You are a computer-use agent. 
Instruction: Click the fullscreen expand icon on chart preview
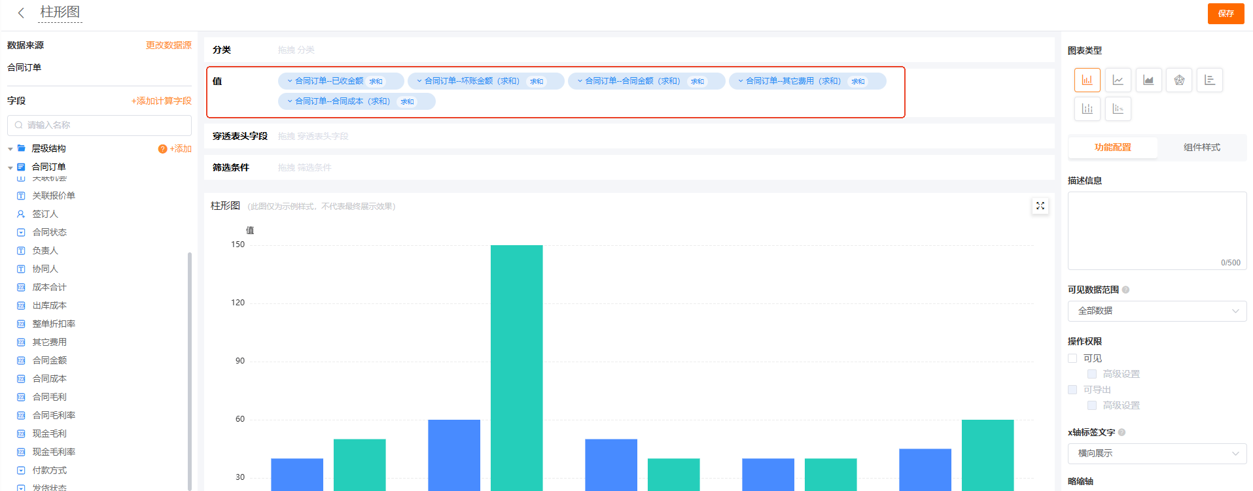tap(1040, 206)
